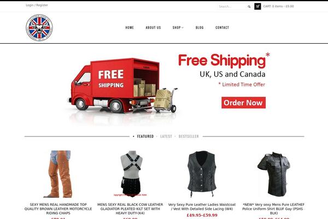This screenshot has width=328, height=219.
Task: Open the Blog menu item
Action: (200, 28)
